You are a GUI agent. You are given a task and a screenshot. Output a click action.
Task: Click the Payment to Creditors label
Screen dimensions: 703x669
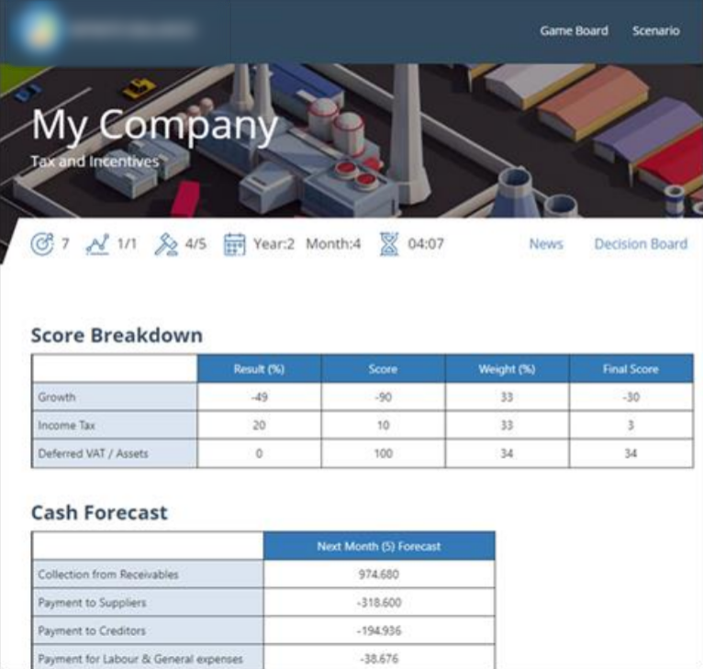(x=92, y=630)
